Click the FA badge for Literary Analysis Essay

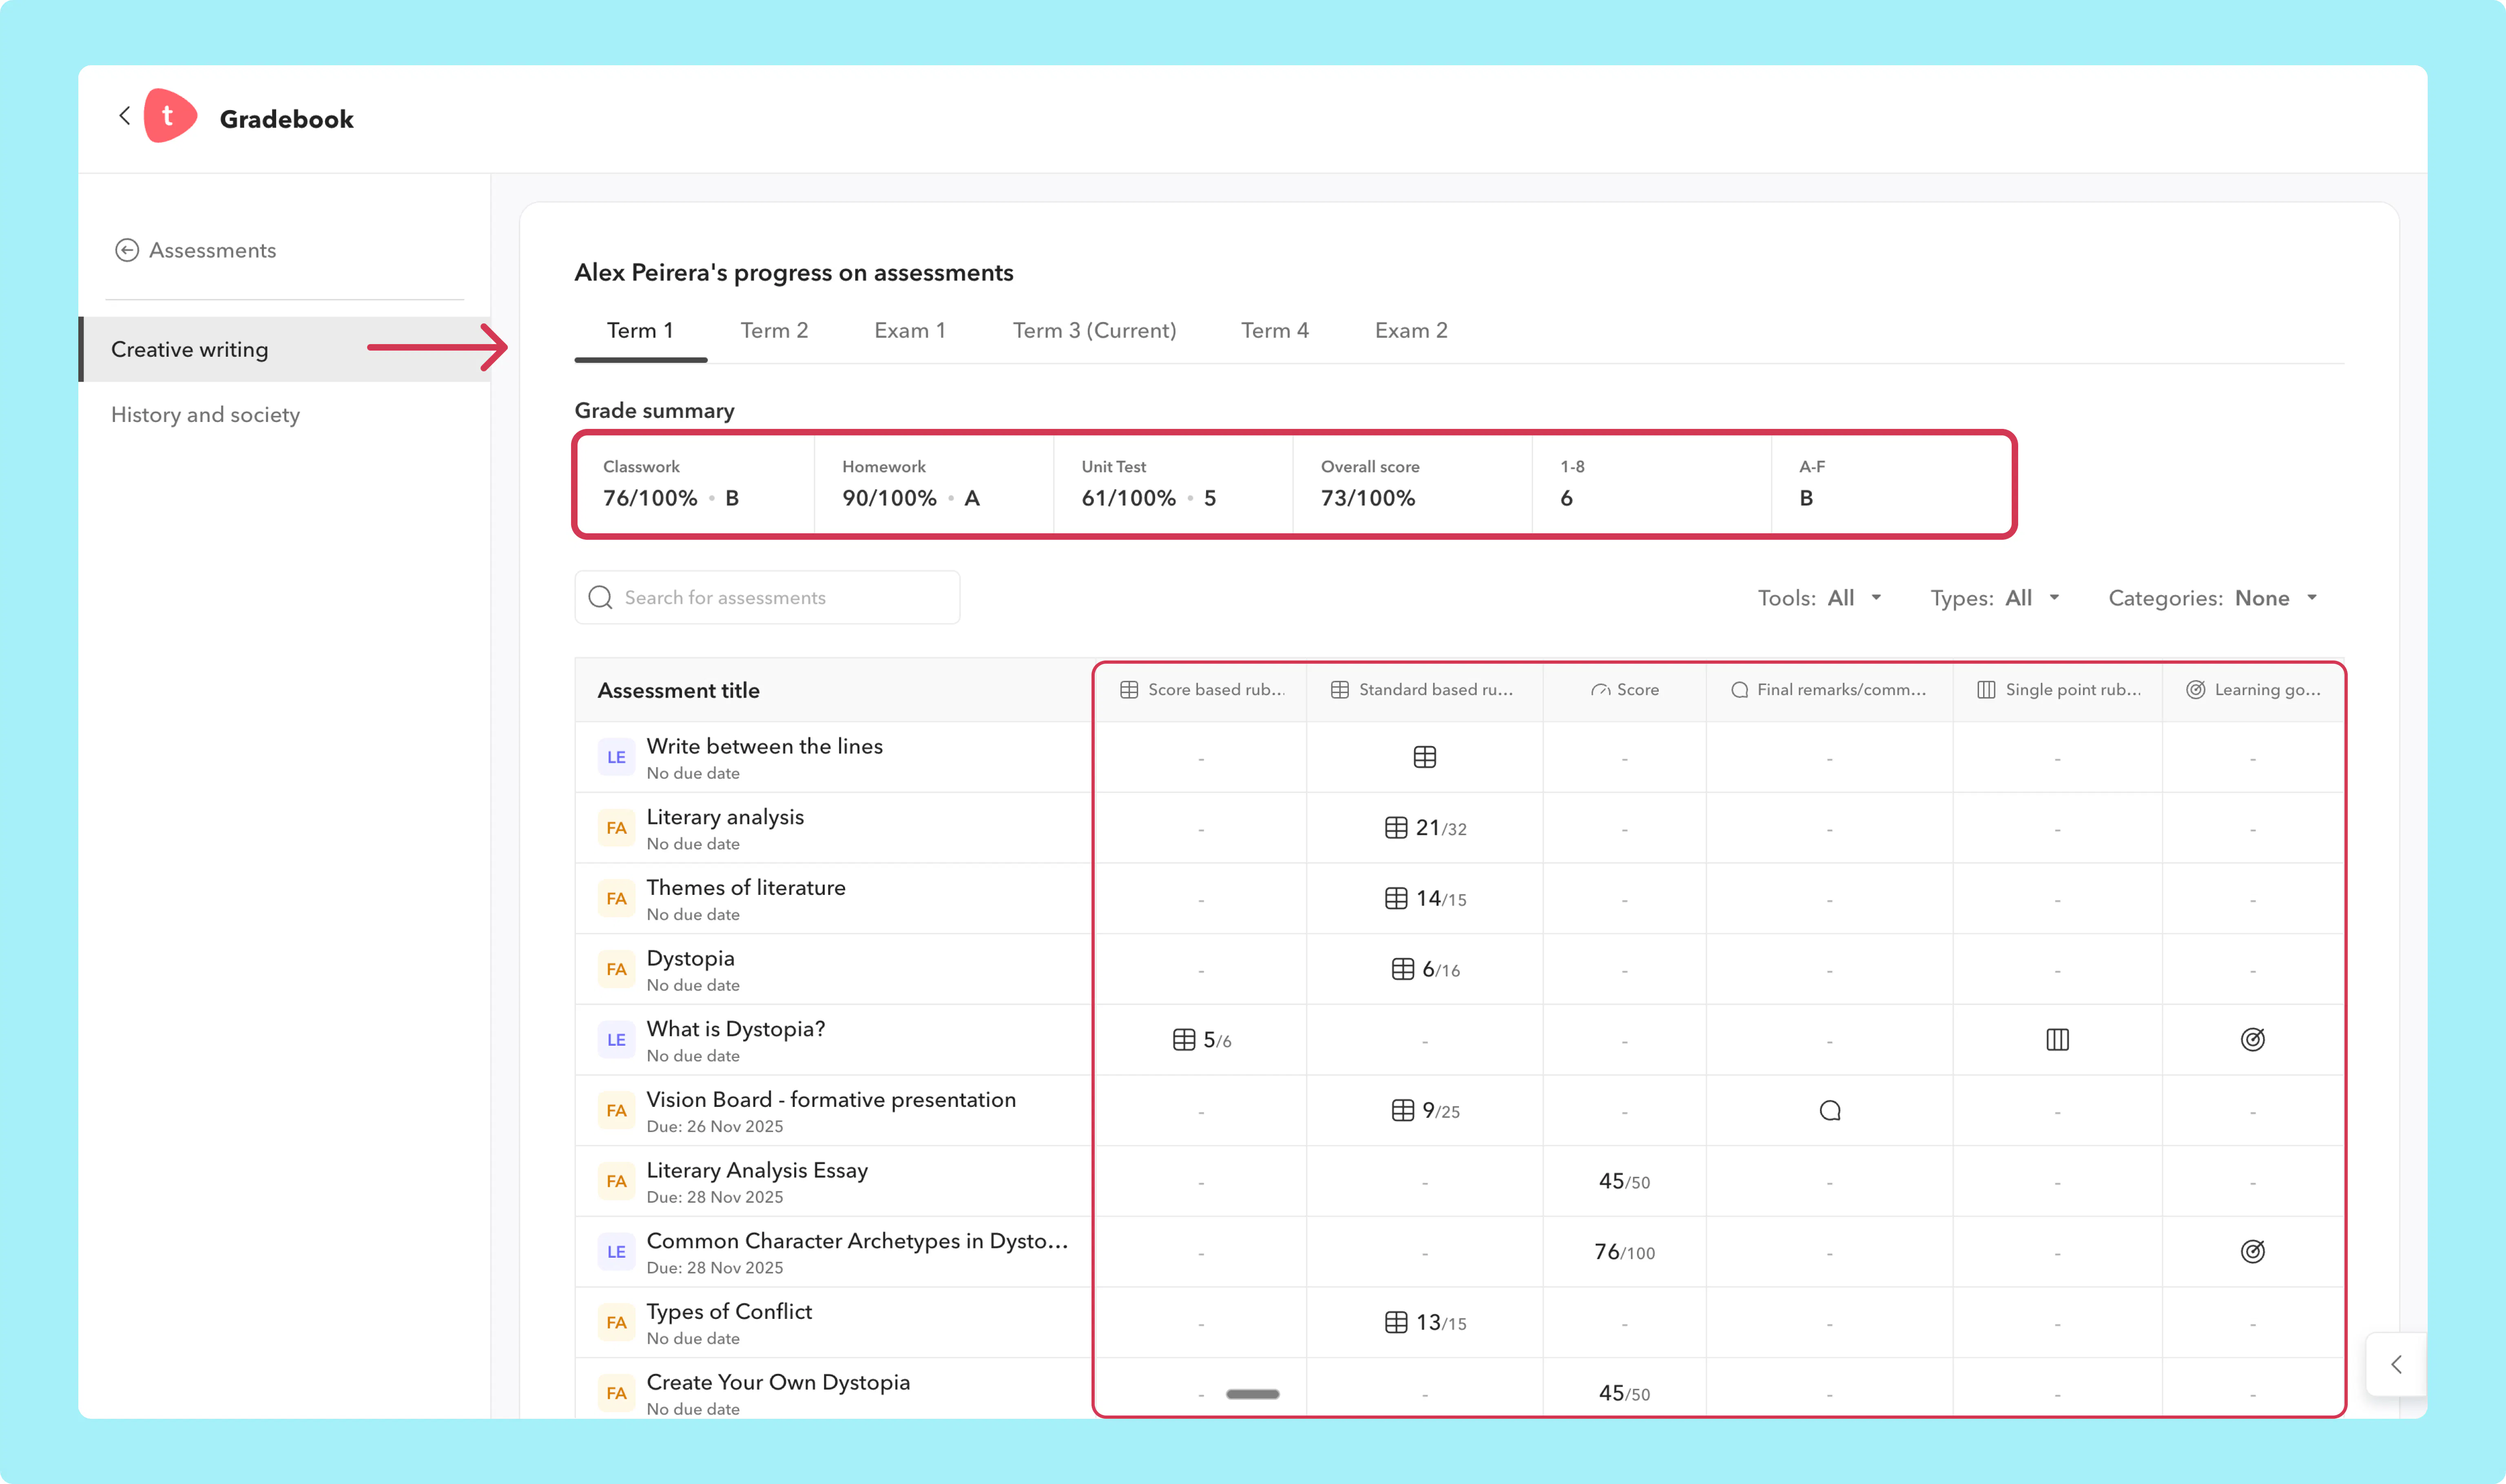tap(616, 1181)
